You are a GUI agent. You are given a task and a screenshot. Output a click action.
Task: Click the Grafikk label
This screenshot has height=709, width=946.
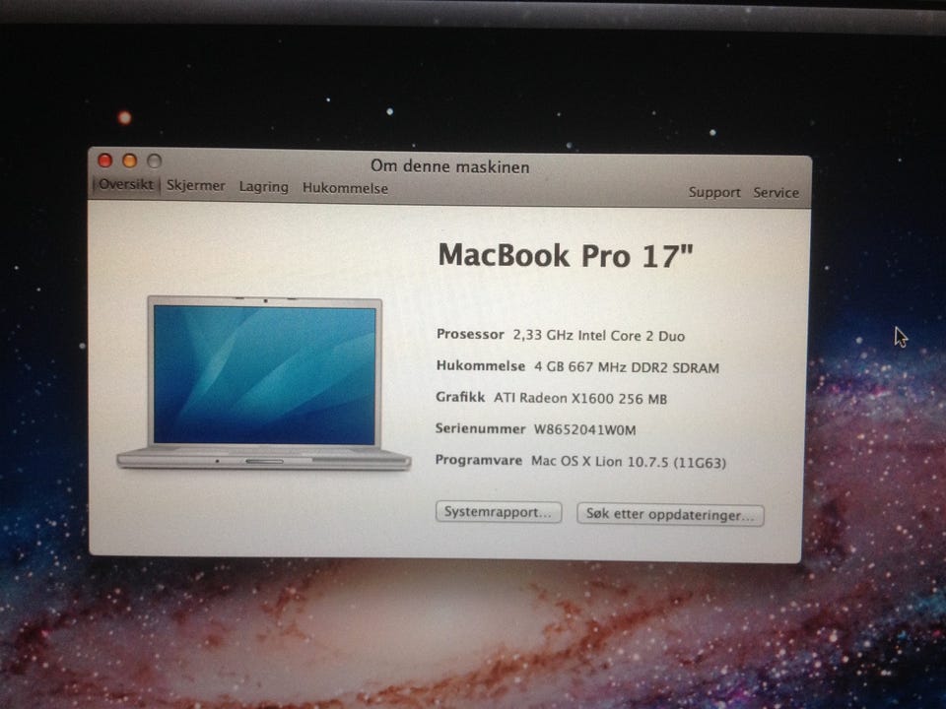460,397
